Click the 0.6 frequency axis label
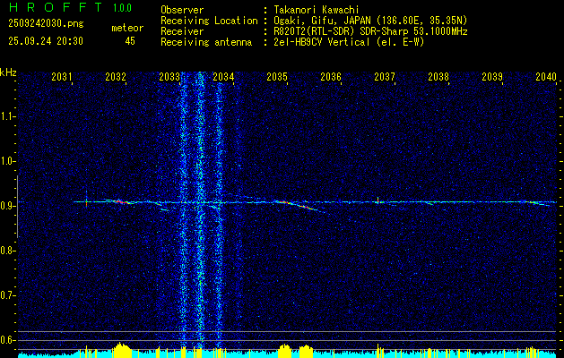Image resolution: width=564 pixels, height=358 pixels. coord(7,340)
